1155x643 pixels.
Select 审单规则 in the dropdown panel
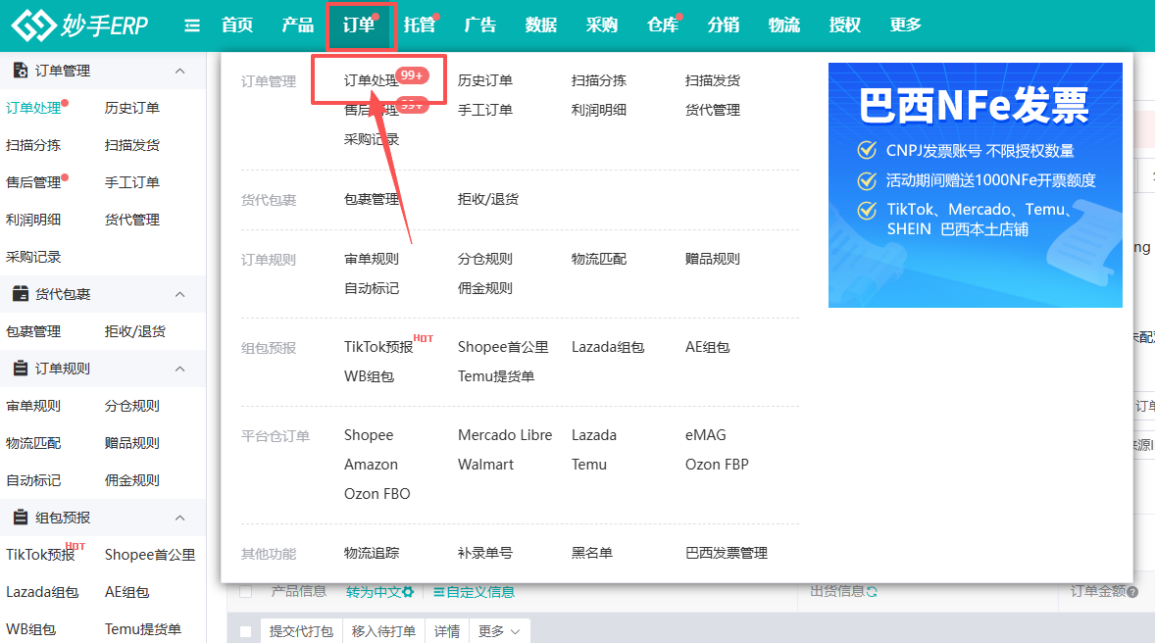tap(372, 259)
